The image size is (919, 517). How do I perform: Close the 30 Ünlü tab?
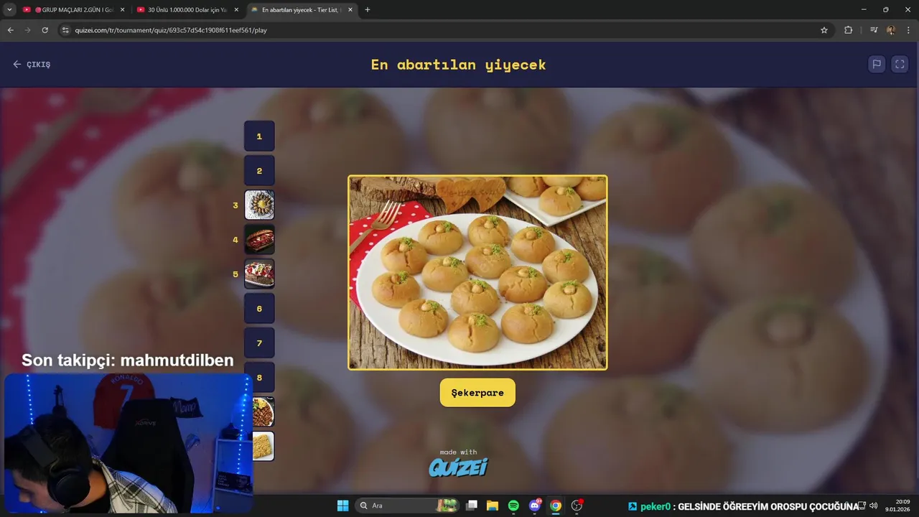[235, 10]
